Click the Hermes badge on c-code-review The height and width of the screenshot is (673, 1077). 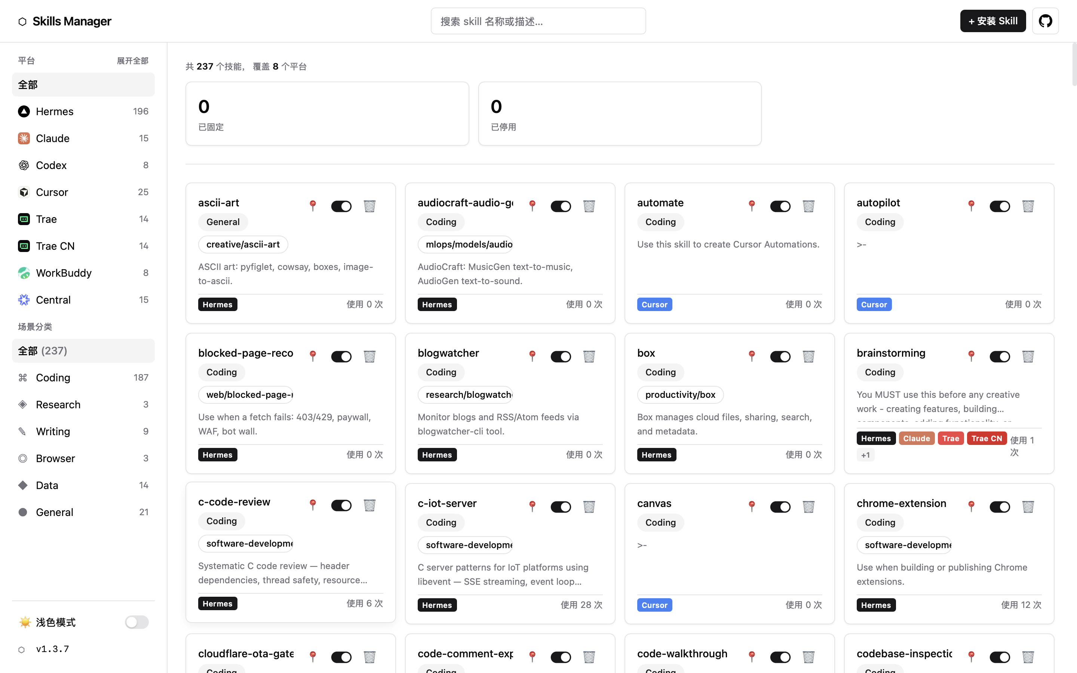click(218, 603)
